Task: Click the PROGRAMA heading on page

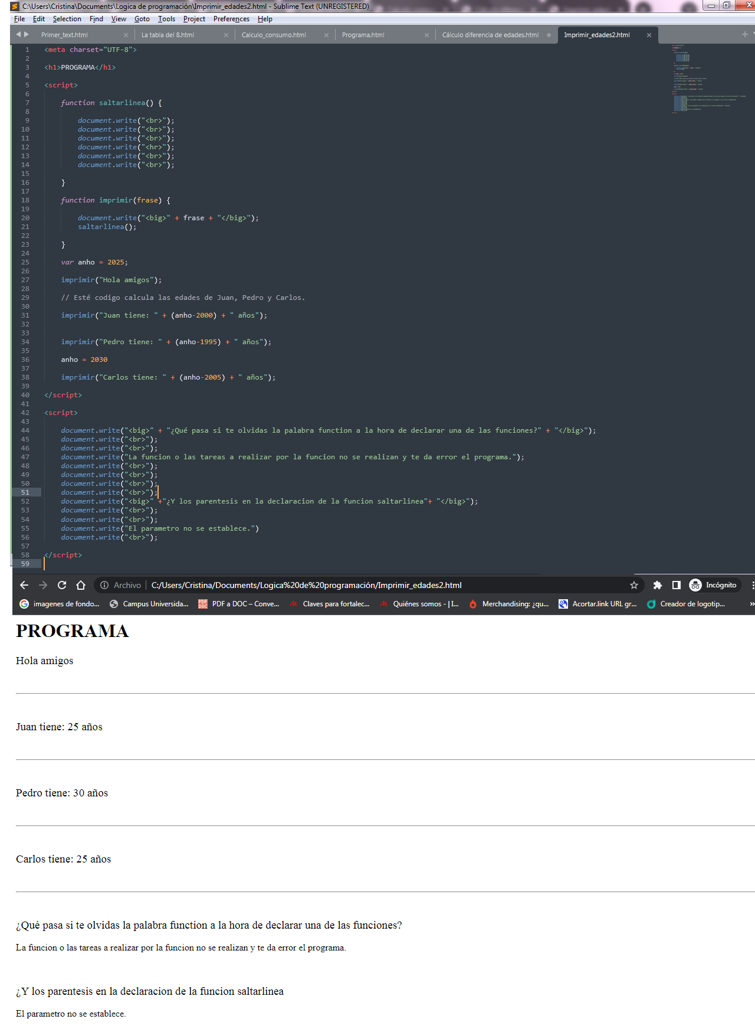Action: click(72, 631)
